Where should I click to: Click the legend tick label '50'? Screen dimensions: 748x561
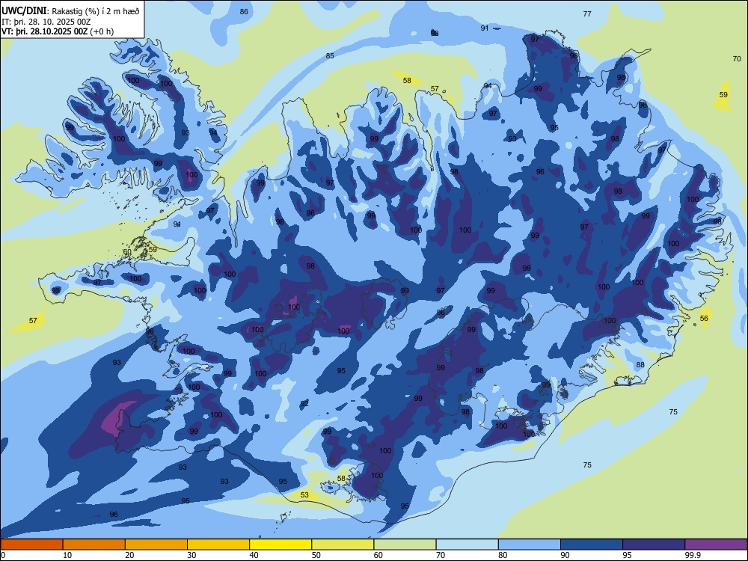(316, 555)
